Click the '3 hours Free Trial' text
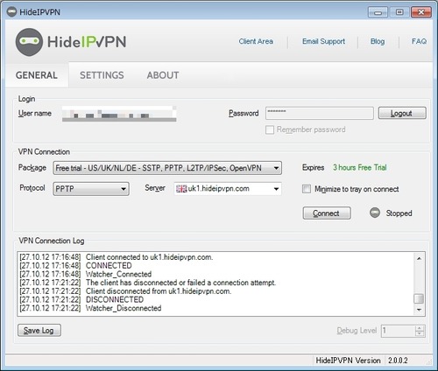 [x=360, y=167]
